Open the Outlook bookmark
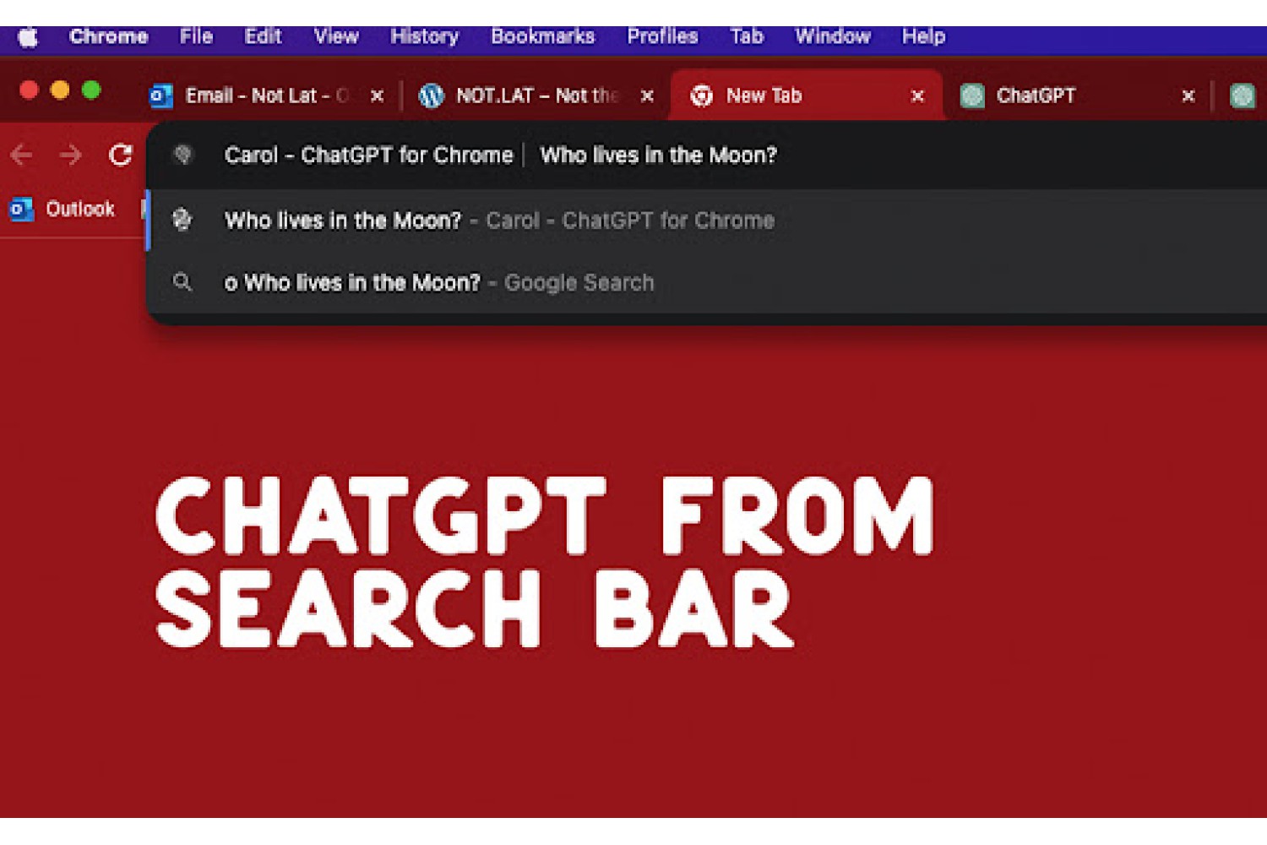1267x845 pixels. coord(62,209)
